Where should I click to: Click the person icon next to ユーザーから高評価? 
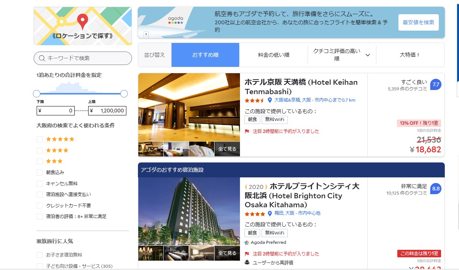pyautogui.click(x=247, y=262)
